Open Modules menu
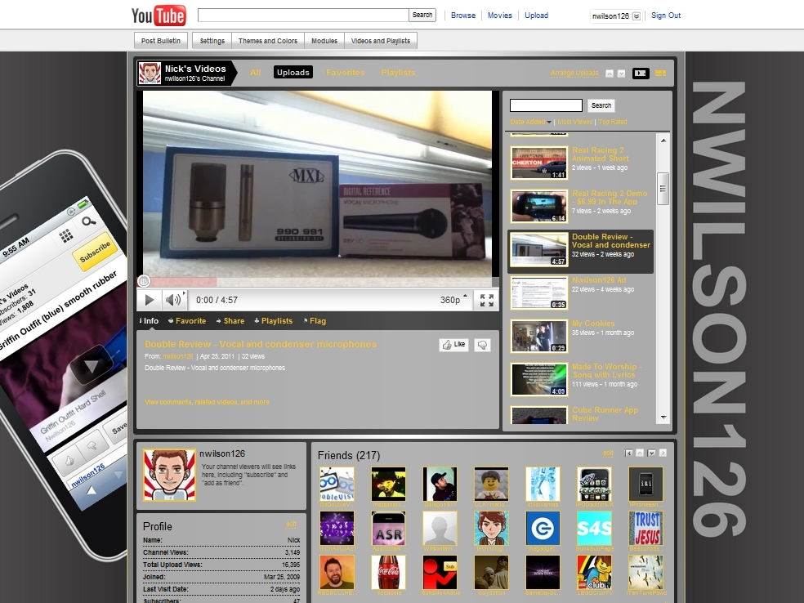 click(324, 41)
